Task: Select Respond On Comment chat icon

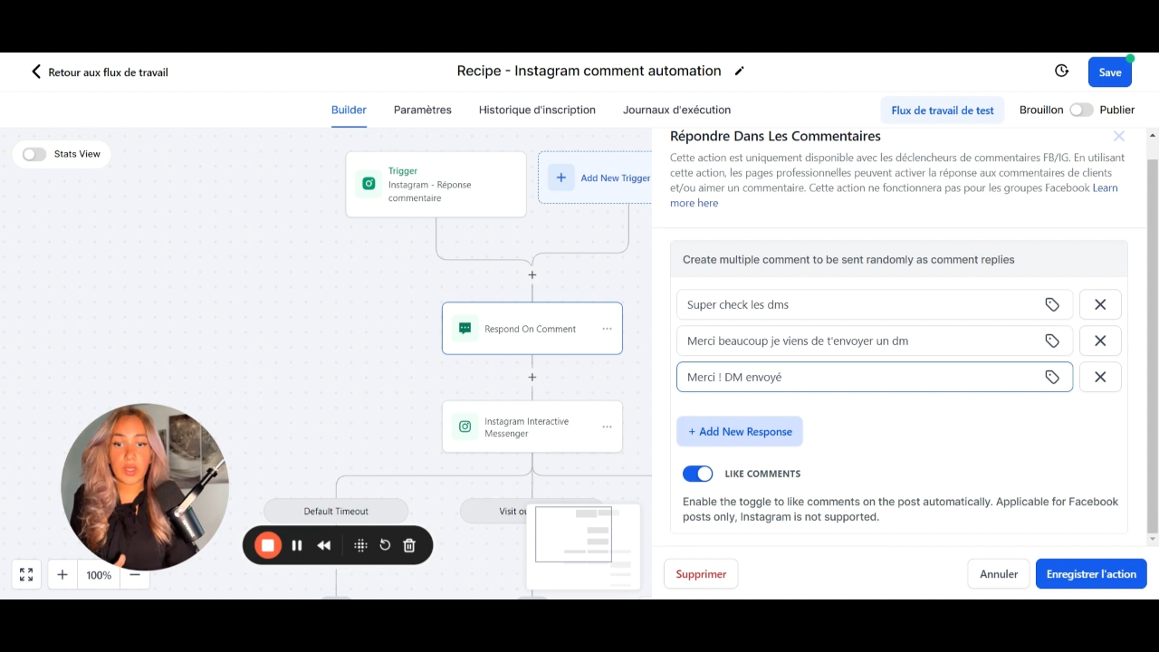Action: (465, 329)
